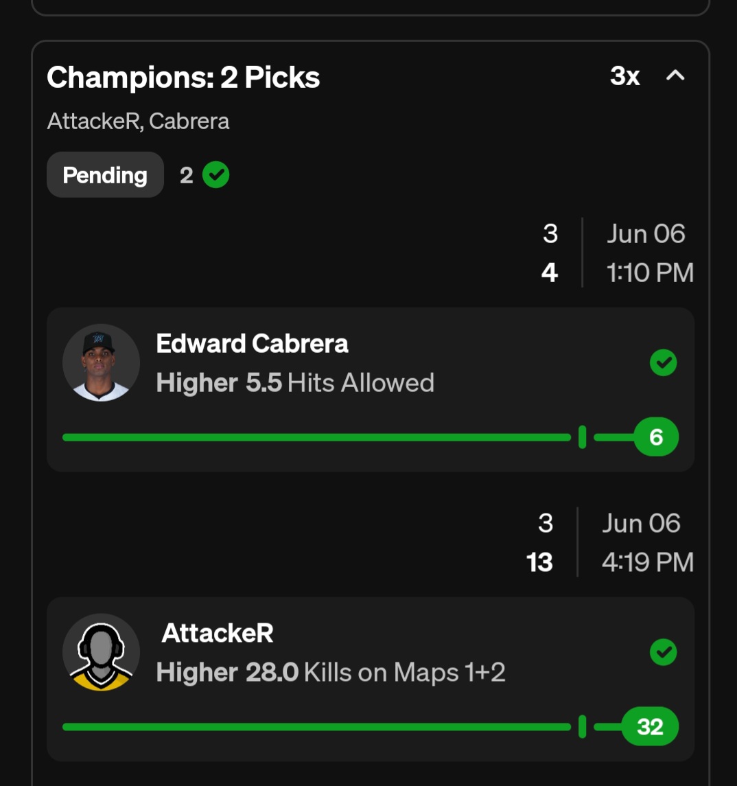Click green checkmark beside the 2 count
Viewport: 737px width, 786px height.
coord(216,176)
